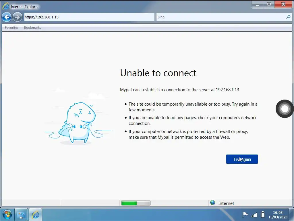
Task: Click the search magnifier icon
Action: 288,17
